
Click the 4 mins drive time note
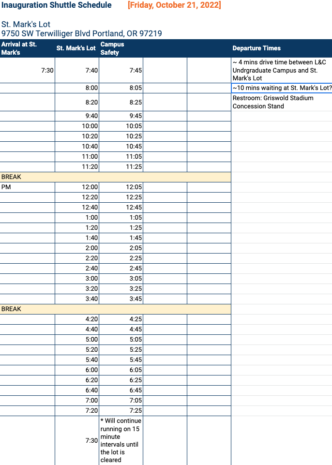pos(281,70)
